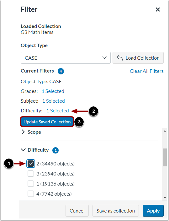This screenshot has height=221, width=169.
Task: Uncheck difficulty 2 (34490 objects) checkbox
Action: point(31,164)
